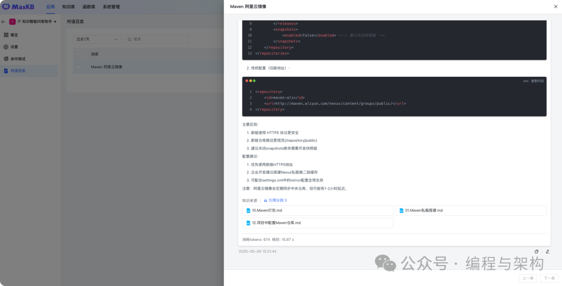Viewport: 562px width, 286px height.
Task: Click the copy answer icon below the reply
Action: pos(537,252)
